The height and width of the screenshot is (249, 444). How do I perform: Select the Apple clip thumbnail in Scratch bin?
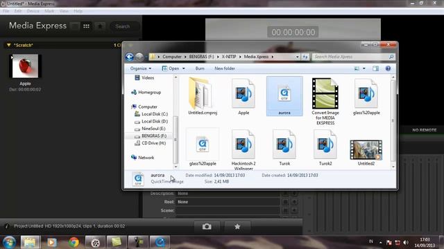pos(25,66)
